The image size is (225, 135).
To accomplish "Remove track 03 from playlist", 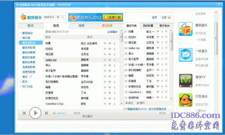I will click(x=166, y=42).
